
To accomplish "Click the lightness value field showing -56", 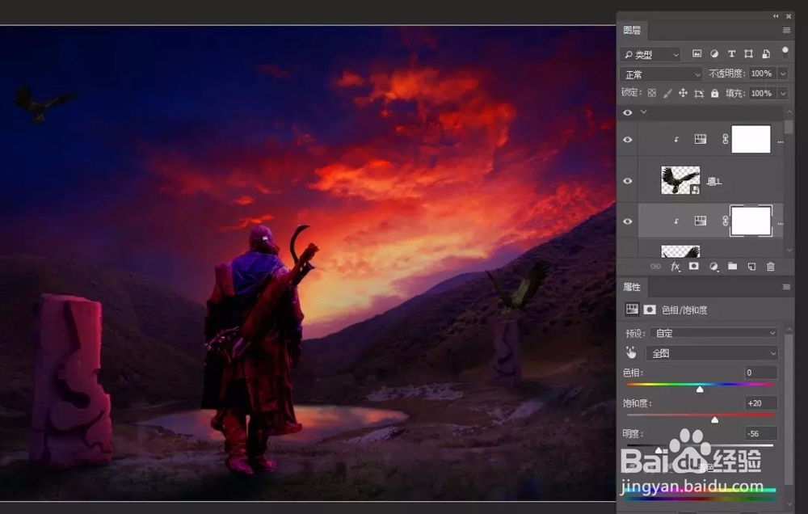I will pos(761,433).
